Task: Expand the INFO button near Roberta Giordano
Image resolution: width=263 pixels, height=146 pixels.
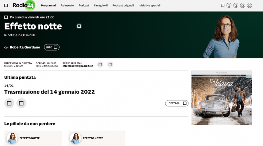Action: [52, 47]
